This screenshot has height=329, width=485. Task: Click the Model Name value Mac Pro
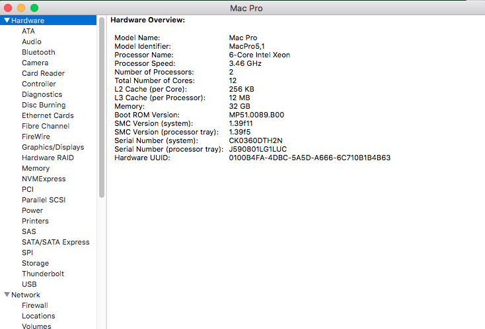coord(243,38)
